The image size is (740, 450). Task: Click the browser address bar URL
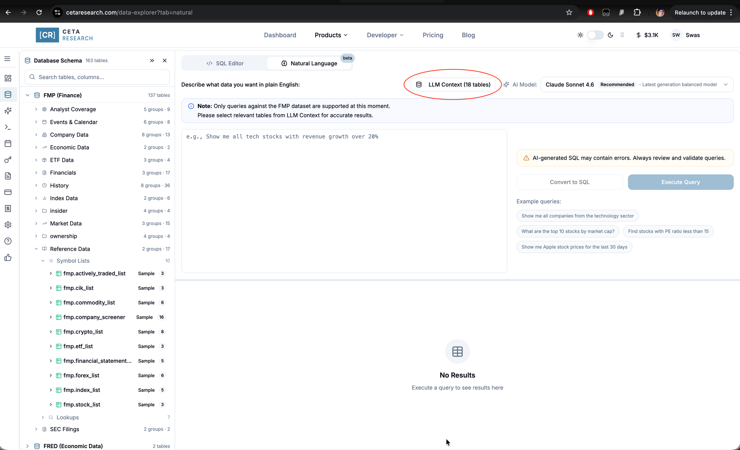[x=129, y=13]
